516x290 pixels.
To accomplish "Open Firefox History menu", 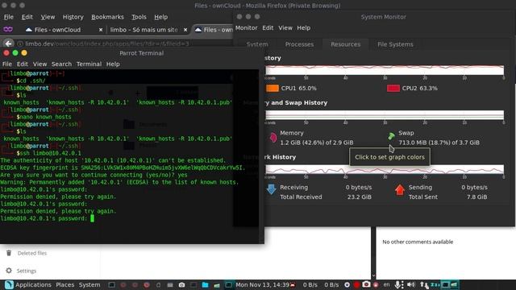I will click(x=73, y=17).
